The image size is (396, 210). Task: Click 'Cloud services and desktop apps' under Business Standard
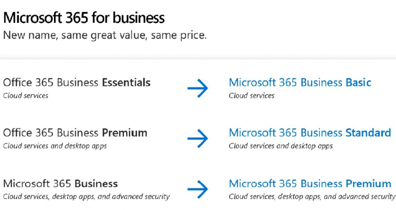tap(280, 146)
